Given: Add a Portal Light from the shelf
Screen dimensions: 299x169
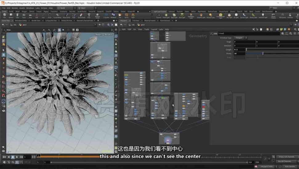Looking at the screenshot, I should (253, 15).
